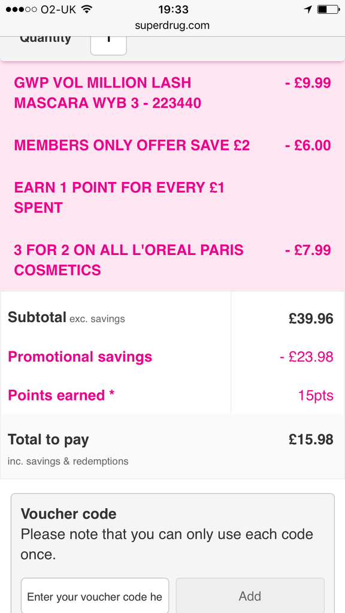Tap Earn 1 Point For Every £1 Spent
The width and height of the screenshot is (345, 613).
pos(119,198)
